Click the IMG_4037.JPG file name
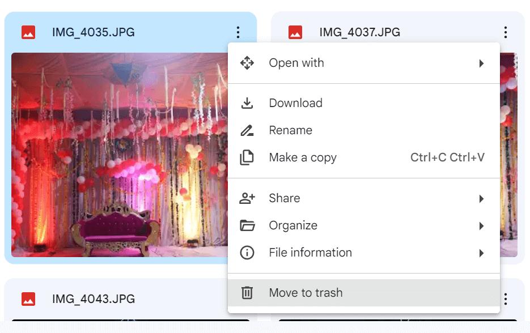 tap(360, 32)
